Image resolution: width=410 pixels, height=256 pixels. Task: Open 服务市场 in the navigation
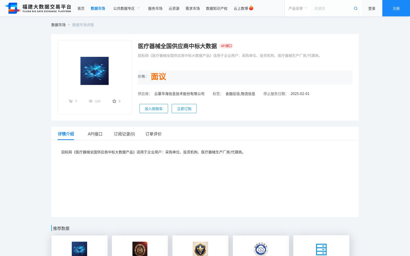155,8
